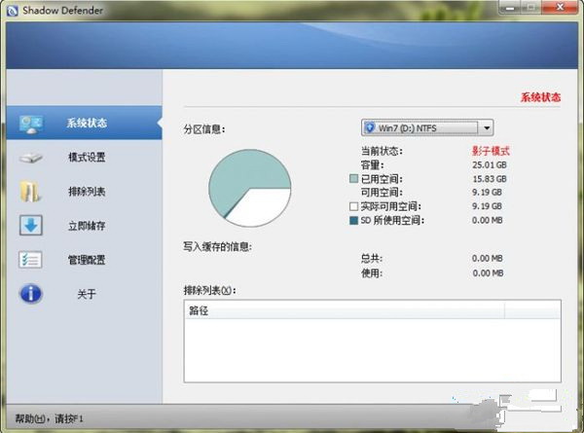Screen dimensions: 584x433
Task: Click the 已用空间 teal legend swatch
Action: click(354, 179)
